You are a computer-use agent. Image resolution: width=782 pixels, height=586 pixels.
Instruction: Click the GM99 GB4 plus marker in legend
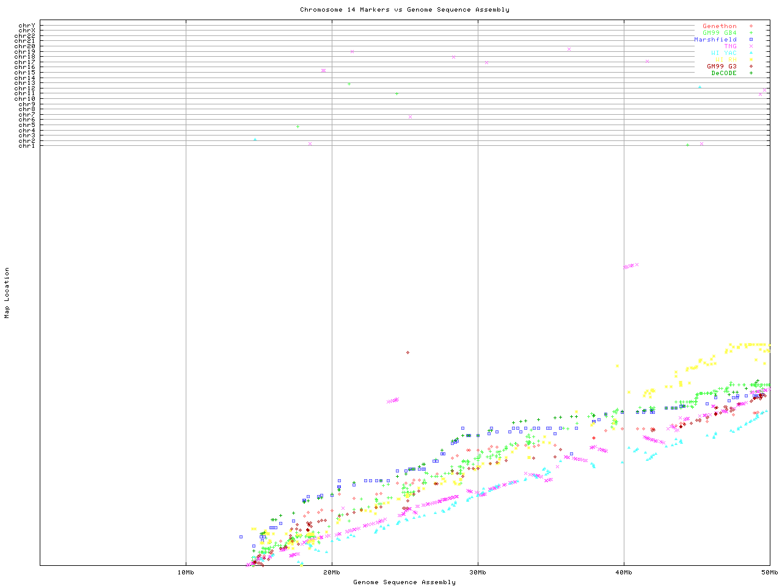[x=751, y=33]
